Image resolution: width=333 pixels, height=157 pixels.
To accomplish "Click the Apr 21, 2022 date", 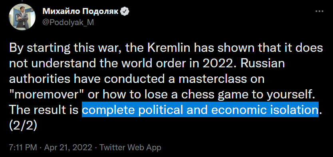I will [68, 147].
